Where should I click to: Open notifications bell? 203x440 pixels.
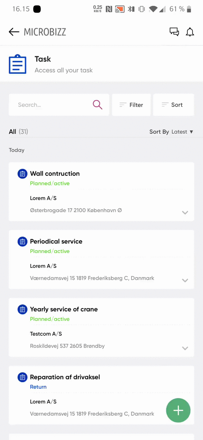[x=190, y=32]
